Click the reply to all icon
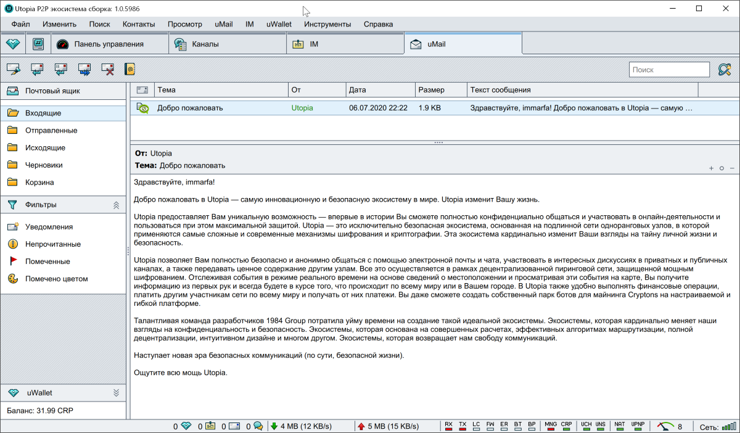The width and height of the screenshot is (740, 433). click(60, 69)
